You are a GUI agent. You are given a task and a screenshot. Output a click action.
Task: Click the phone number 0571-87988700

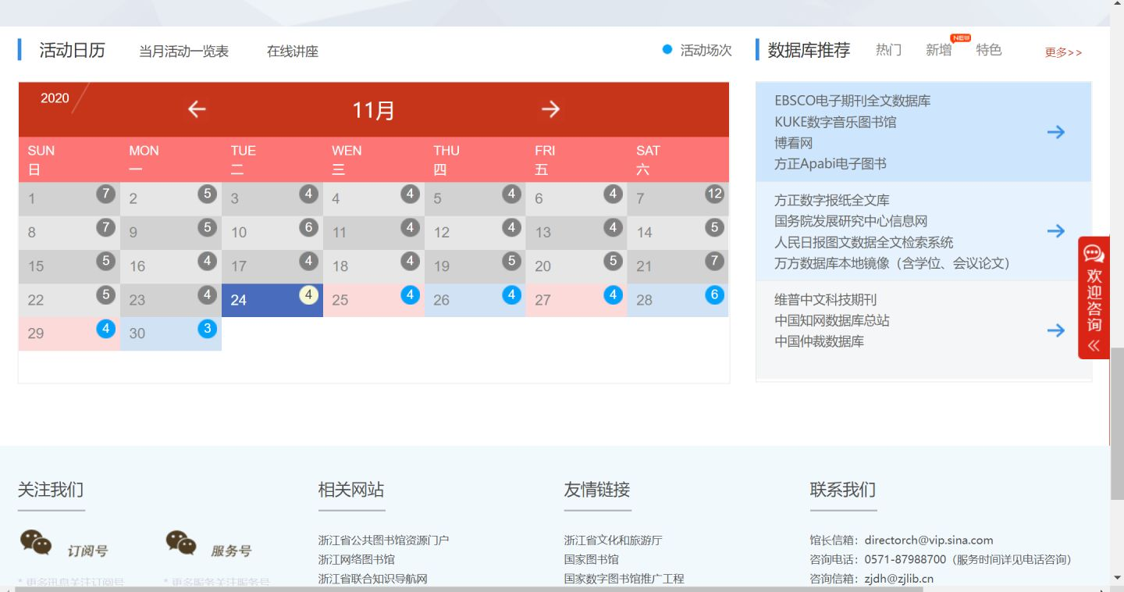[x=905, y=559]
